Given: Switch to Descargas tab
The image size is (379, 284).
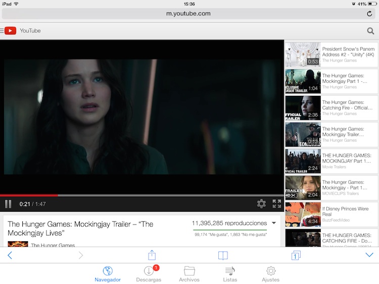Looking at the screenshot, I should tap(149, 274).
